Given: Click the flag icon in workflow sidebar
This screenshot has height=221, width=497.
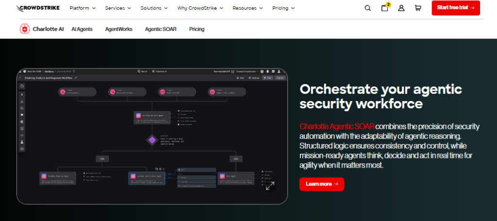Looking at the screenshot, I should [22, 115].
